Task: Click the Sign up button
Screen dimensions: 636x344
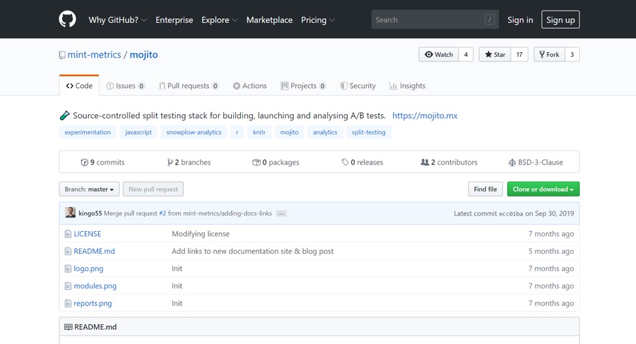Action: coord(560,20)
